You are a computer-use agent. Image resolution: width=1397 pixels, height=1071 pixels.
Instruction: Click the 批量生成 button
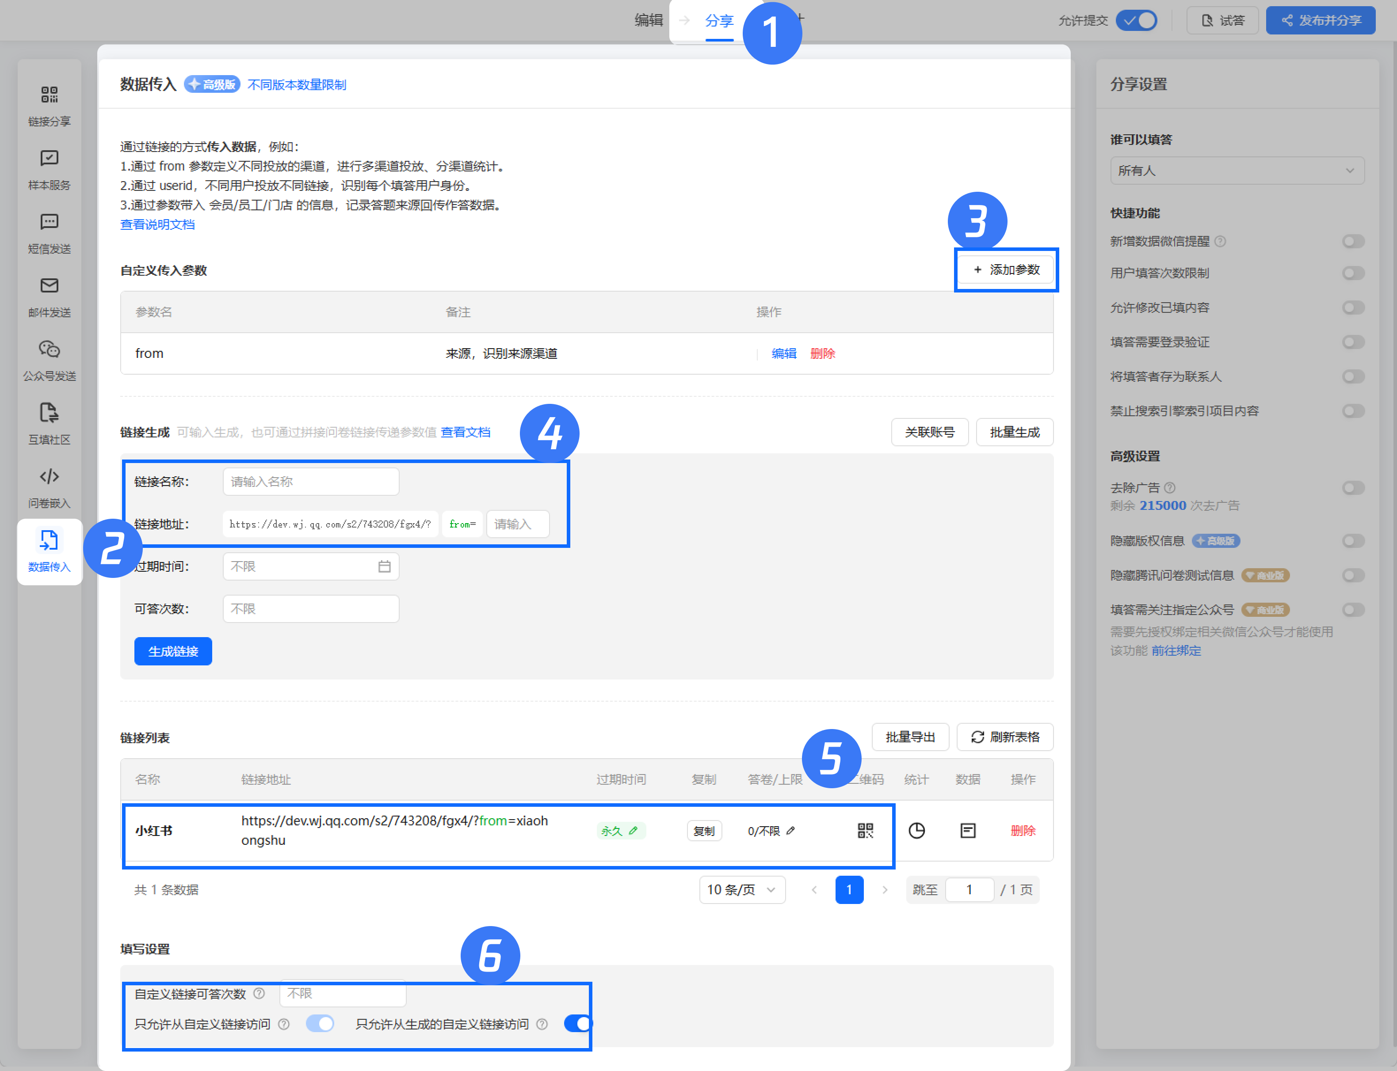[1014, 432]
